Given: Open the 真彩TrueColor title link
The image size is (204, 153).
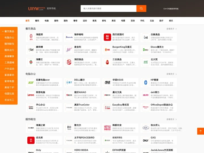Looking at the screenshot, I should (x=82, y=105).
